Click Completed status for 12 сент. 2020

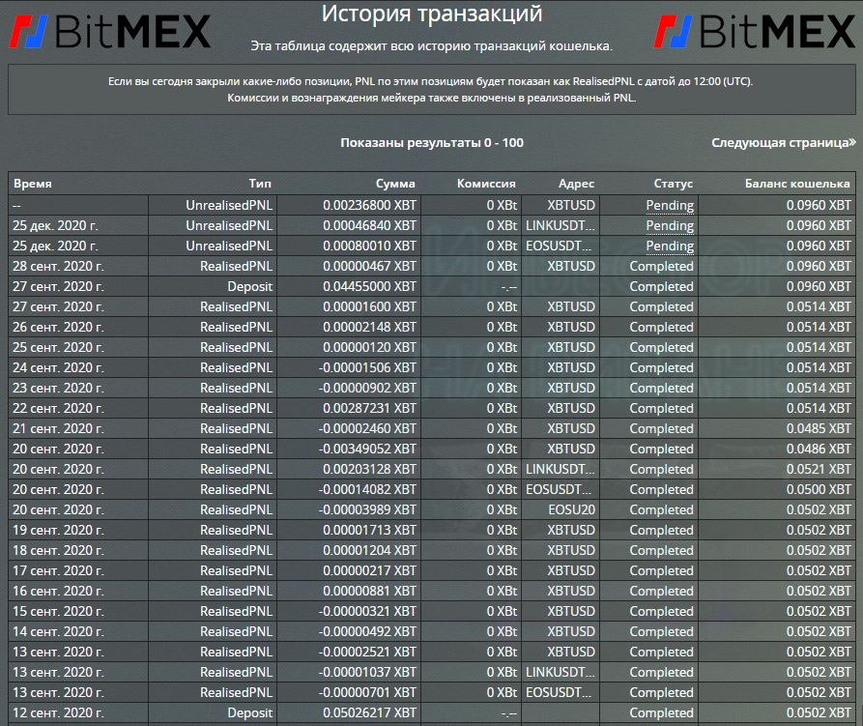661,712
